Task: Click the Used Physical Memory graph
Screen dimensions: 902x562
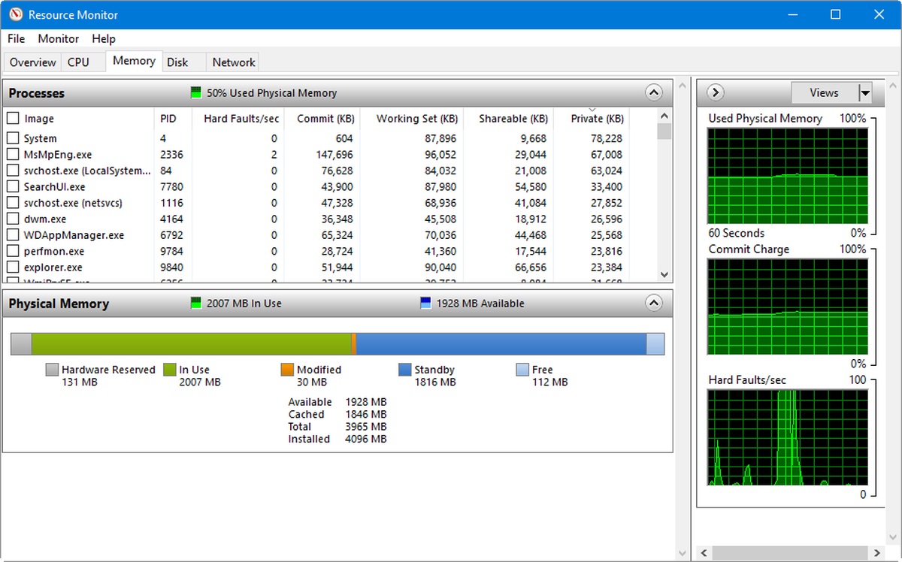Action: (x=787, y=176)
